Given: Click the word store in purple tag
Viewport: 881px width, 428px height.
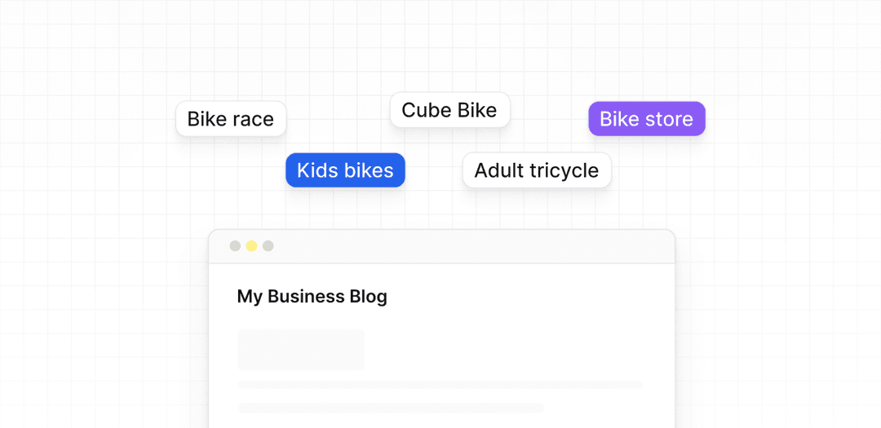Looking at the screenshot, I should click(x=669, y=119).
